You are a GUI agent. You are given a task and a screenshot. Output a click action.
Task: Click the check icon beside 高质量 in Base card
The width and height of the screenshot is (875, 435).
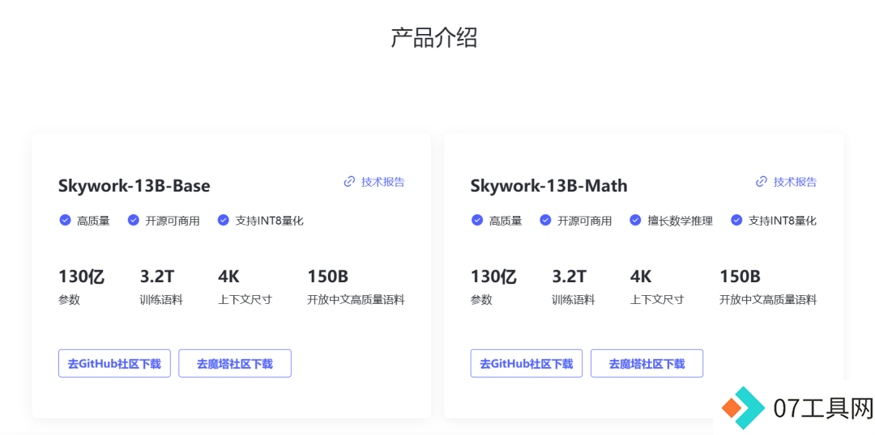[65, 220]
